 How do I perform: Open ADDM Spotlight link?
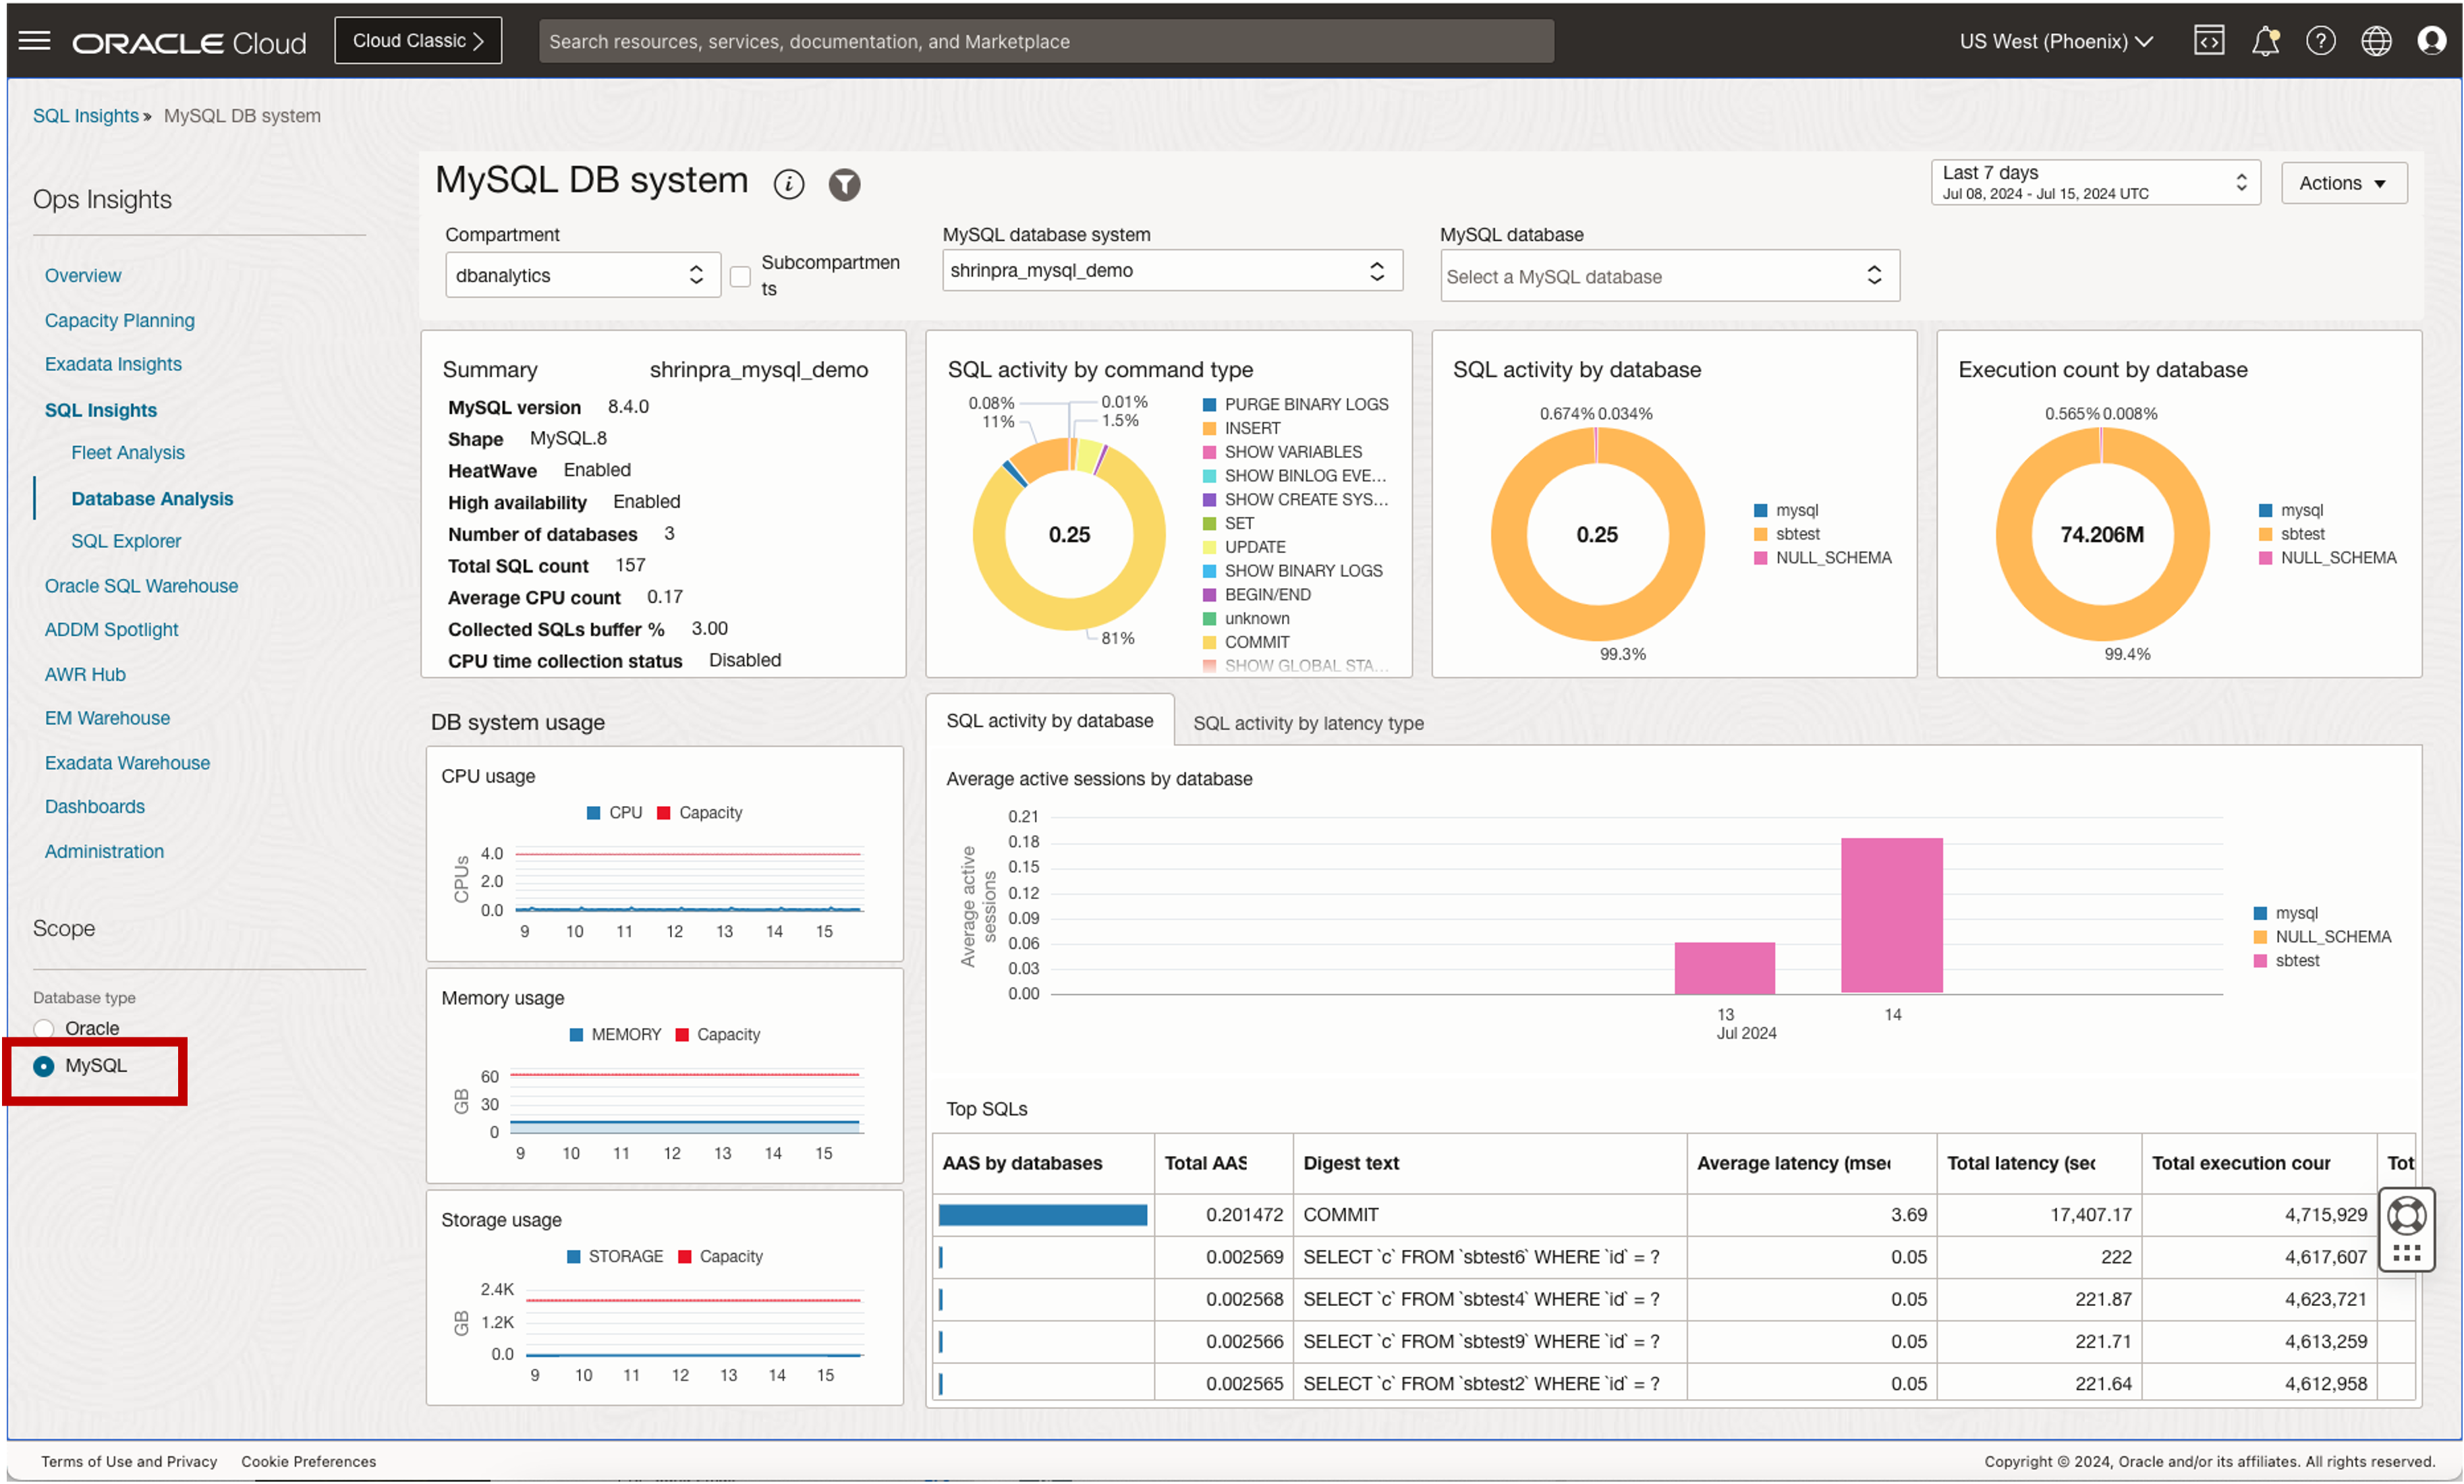(x=111, y=630)
